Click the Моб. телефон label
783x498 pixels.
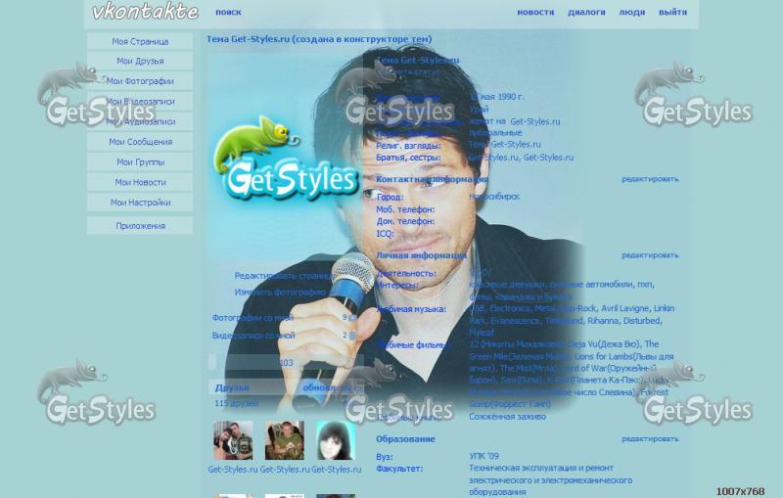pos(405,209)
